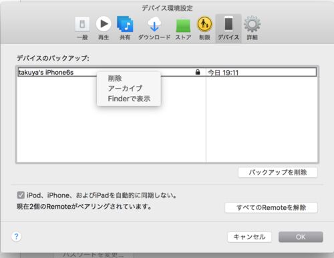Select the デバイス (Devices) preferences pane
The image size is (334, 258).
tap(228, 29)
